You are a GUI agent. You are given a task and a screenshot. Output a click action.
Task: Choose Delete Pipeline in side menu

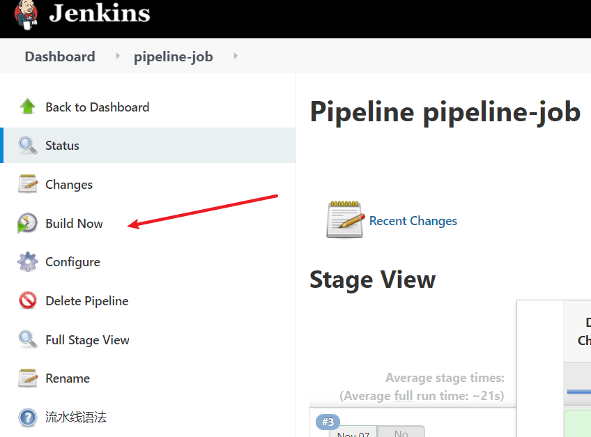[87, 301]
